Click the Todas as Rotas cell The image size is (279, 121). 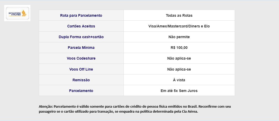click(179, 15)
